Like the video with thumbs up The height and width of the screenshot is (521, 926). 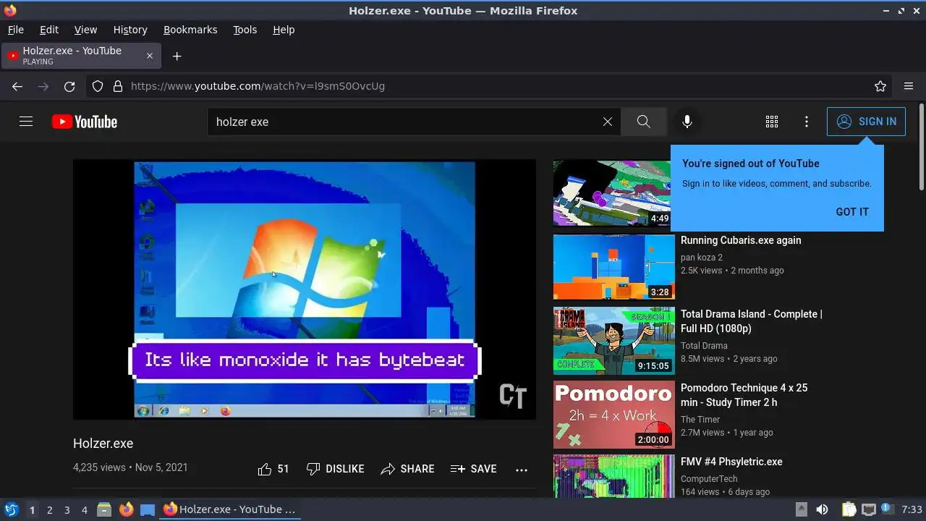coord(273,469)
